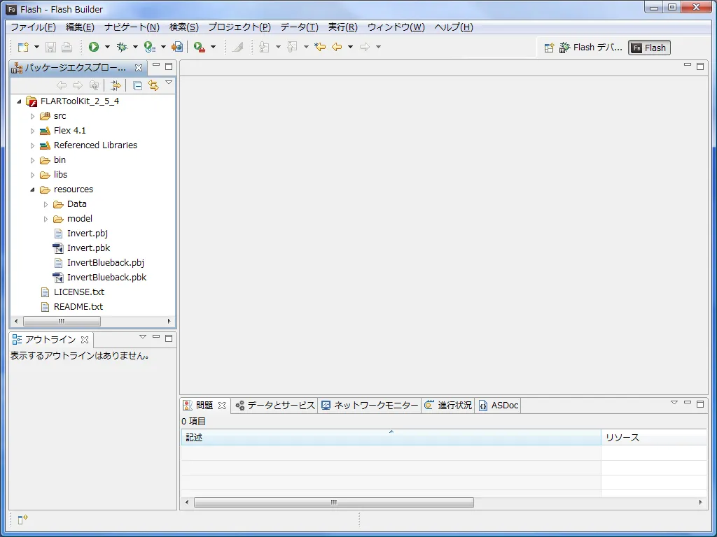Open the データ(T) menu

tap(300, 27)
